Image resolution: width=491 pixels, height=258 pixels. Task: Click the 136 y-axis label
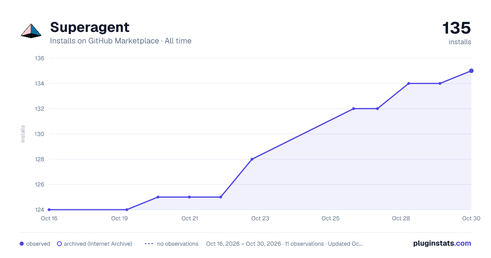(39, 58)
